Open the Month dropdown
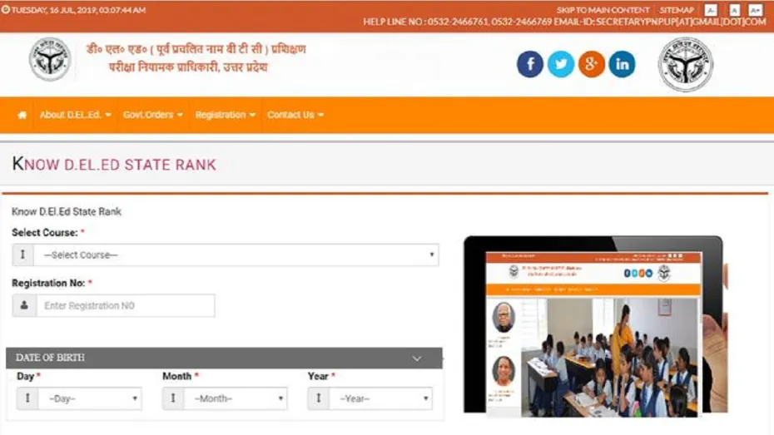 [236, 398]
